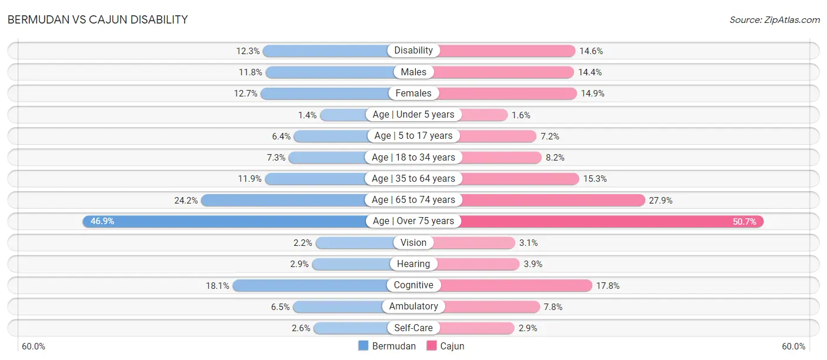Click the chart title Bermudan vs Cajun Disability
The image size is (827, 360).
tap(98, 19)
